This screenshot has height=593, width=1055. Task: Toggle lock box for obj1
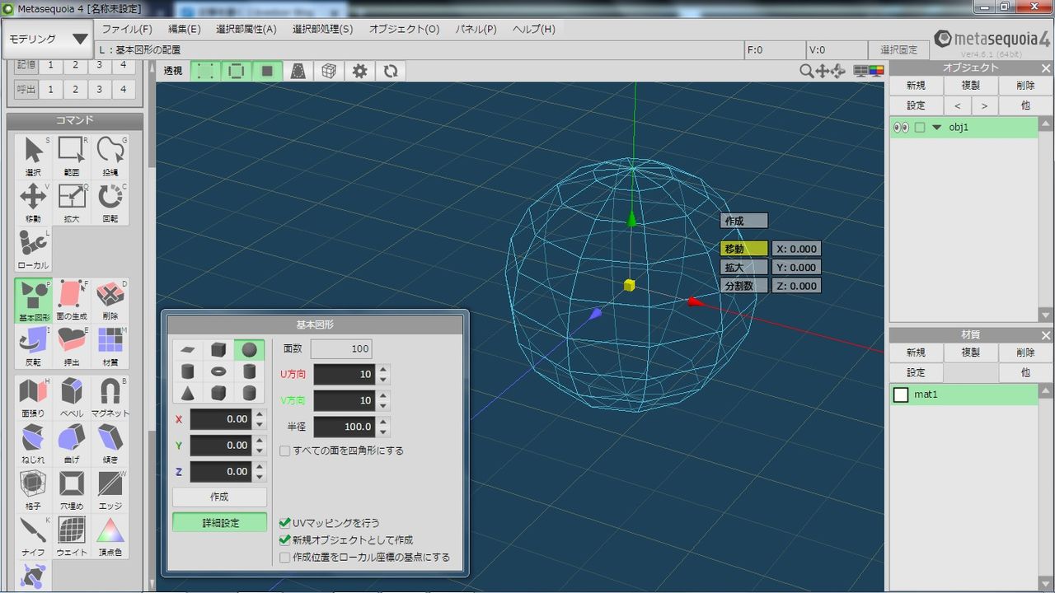(x=920, y=128)
